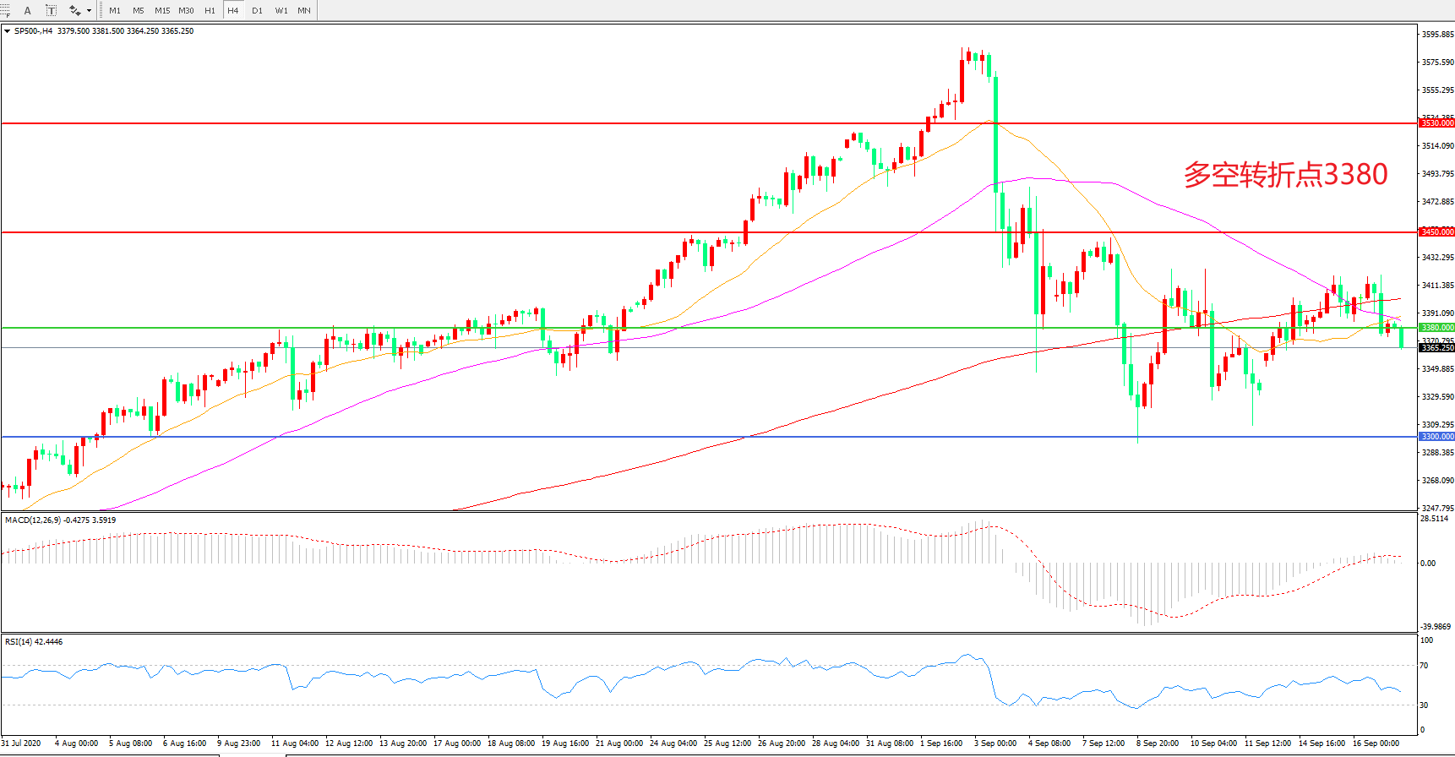The width and height of the screenshot is (1455, 757).
Task: Switch the chart to M15 timeframe
Action: (162, 11)
